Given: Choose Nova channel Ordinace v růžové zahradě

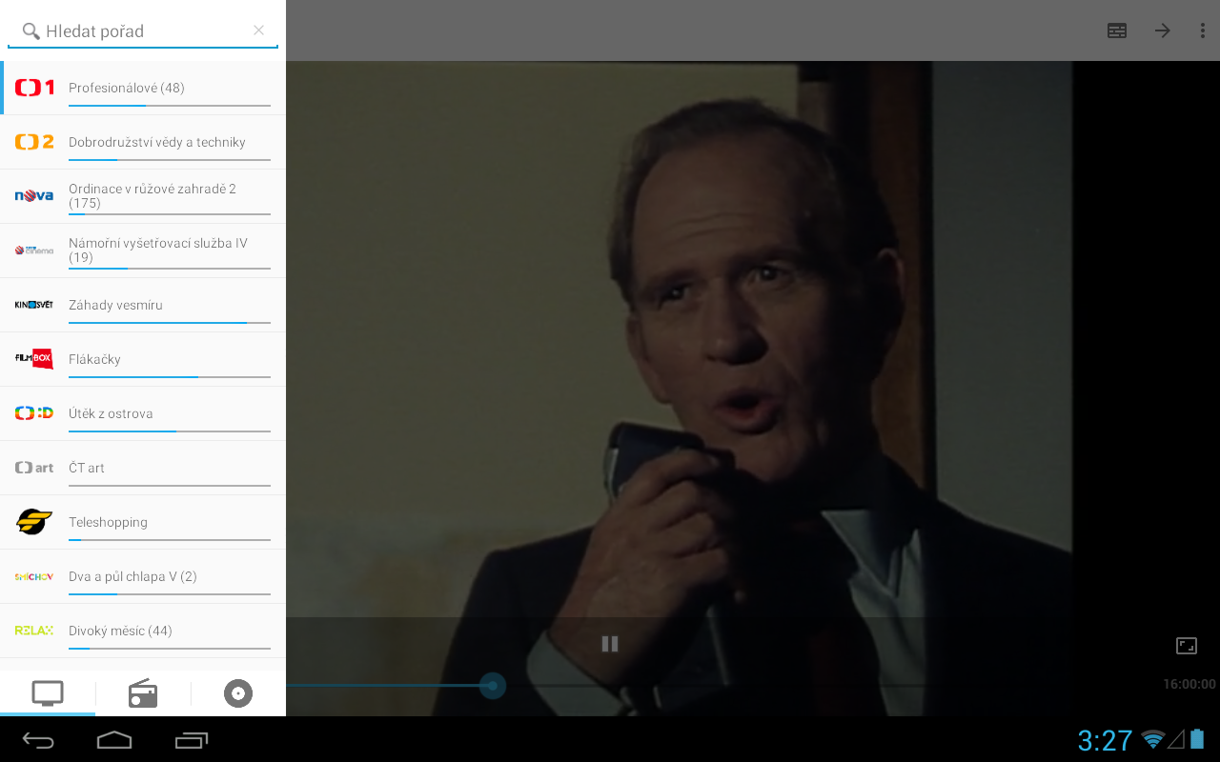Looking at the screenshot, I should [143, 196].
